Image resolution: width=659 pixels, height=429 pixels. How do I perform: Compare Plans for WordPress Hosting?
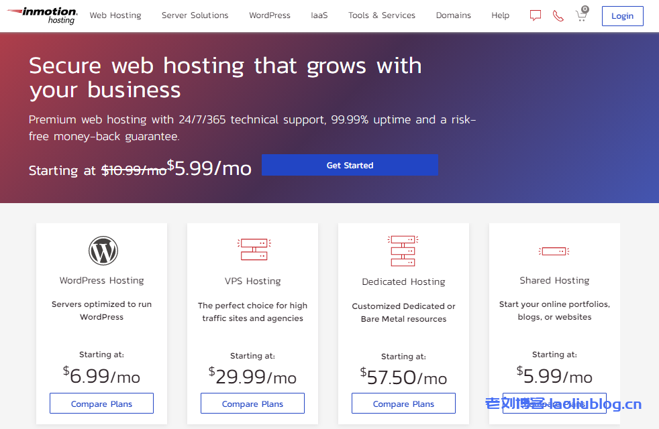click(x=101, y=404)
